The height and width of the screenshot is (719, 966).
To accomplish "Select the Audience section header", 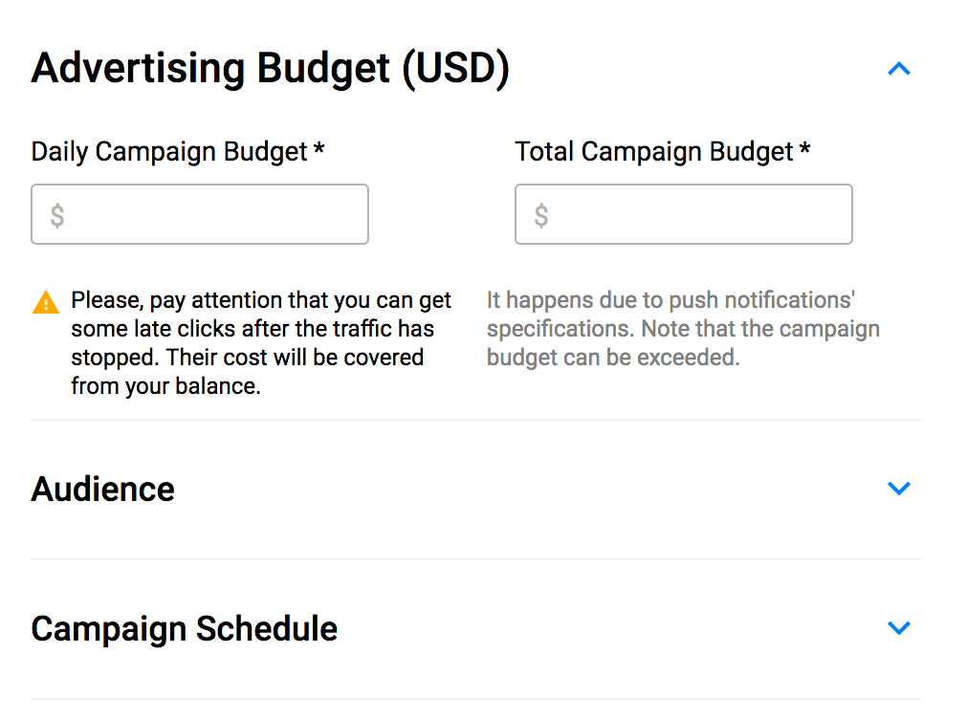I will [x=102, y=488].
